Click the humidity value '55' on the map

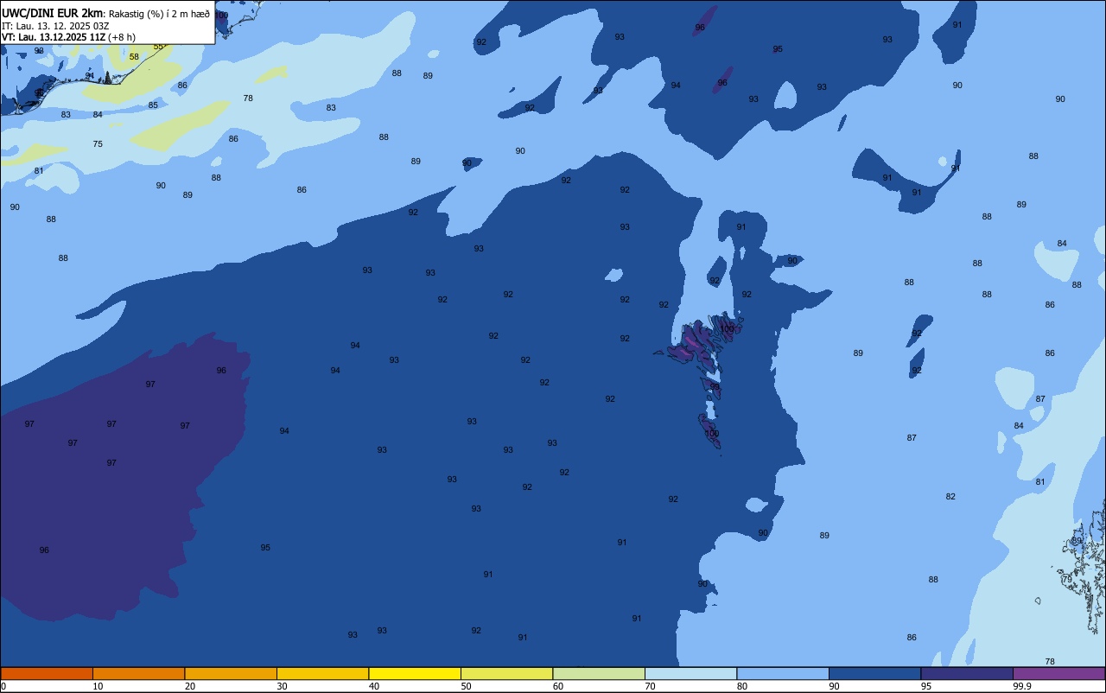pos(158,47)
